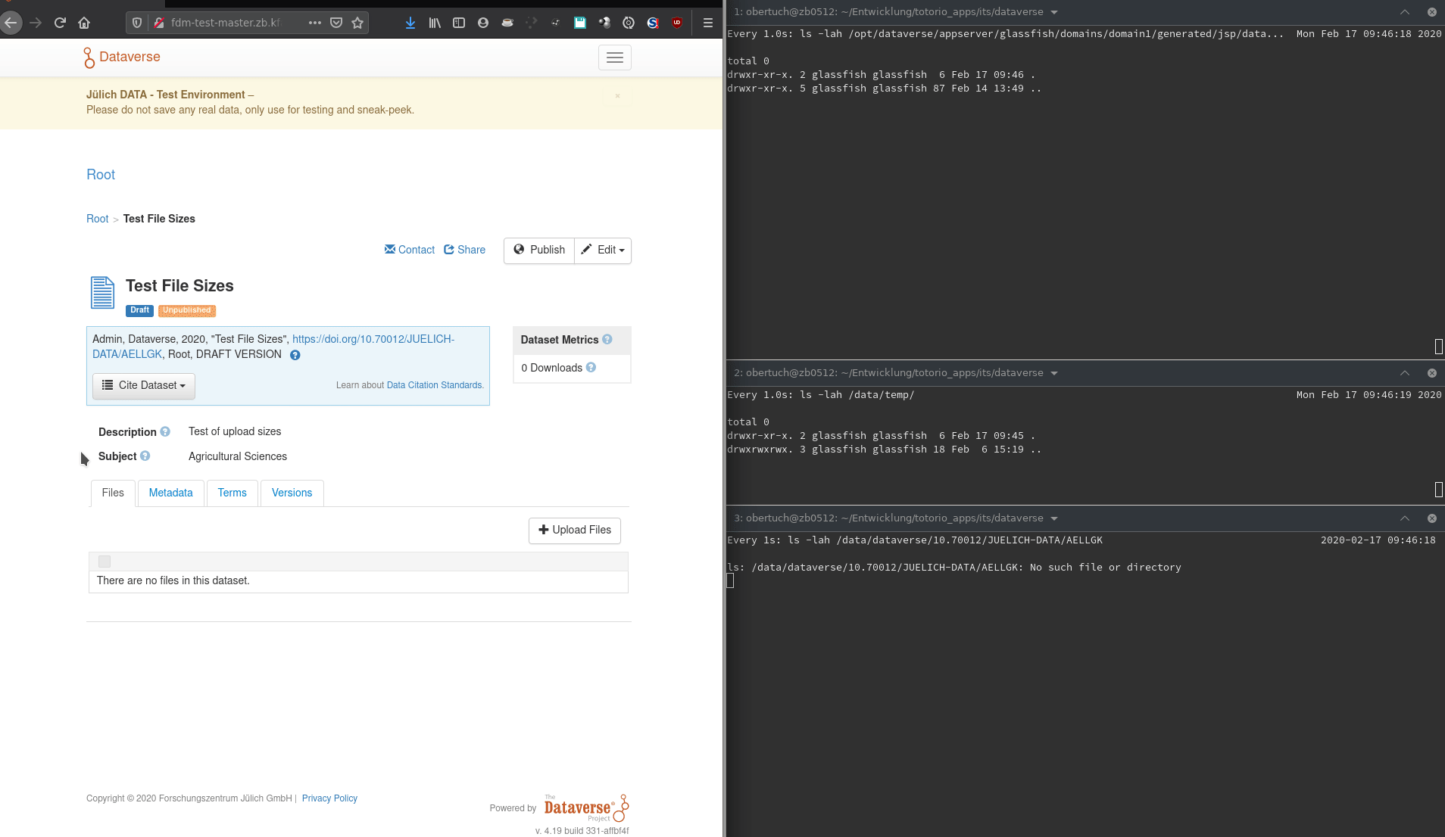Save page to Pocket icon
Viewport: 1445px width, 837px height.
336,23
